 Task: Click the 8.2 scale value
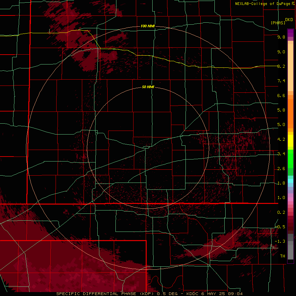coord(281,66)
